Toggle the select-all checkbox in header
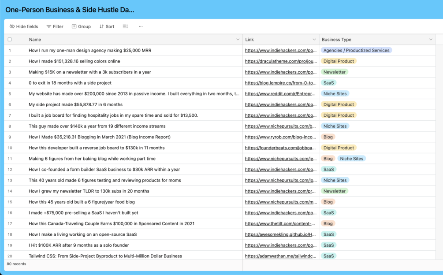This screenshot has width=443, height=275. coord(10,40)
